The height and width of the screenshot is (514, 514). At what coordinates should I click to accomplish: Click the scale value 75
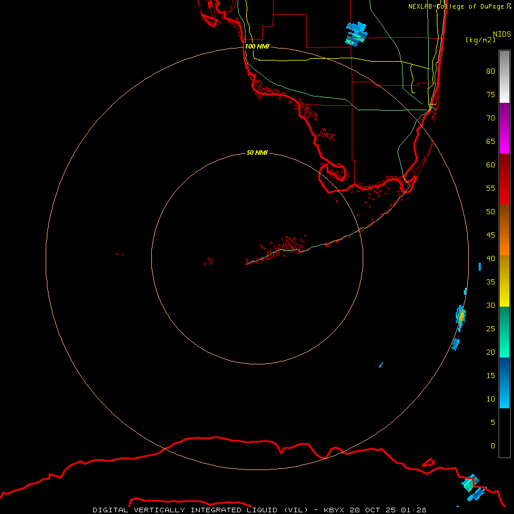coord(491,94)
